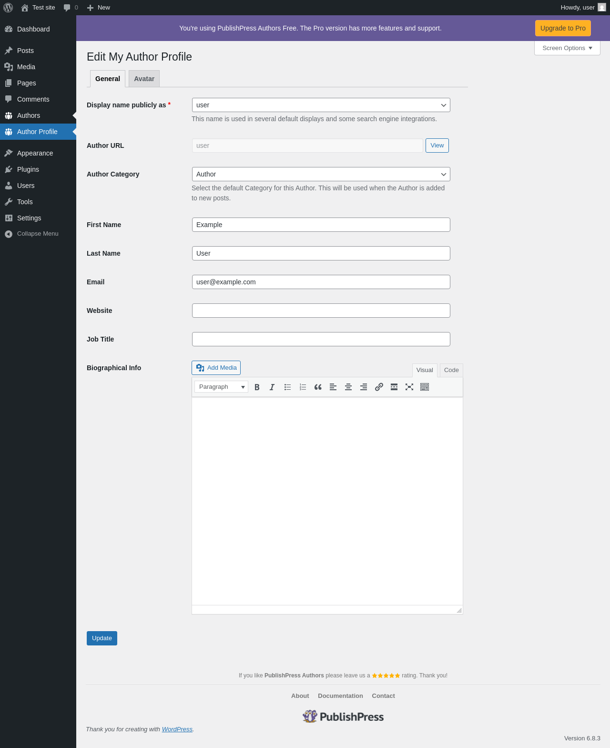
Task: Click the user avatar in admin bar
Action: (602, 8)
